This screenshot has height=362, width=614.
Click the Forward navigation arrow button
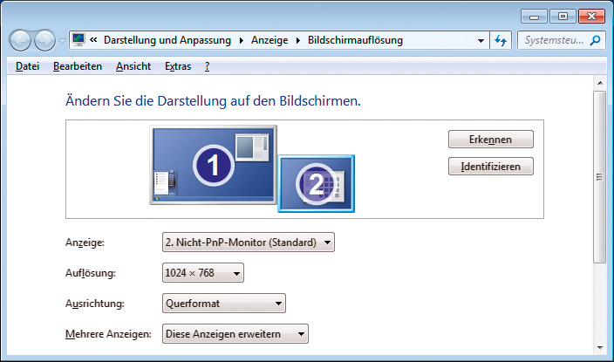tap(44, 41)
